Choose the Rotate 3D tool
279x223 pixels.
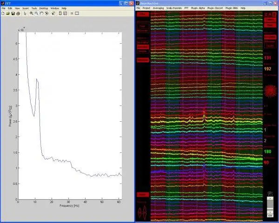[x=46, y=13]
